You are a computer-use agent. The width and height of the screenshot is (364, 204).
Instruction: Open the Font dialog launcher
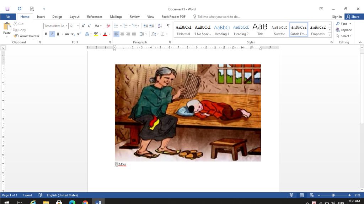(110, 42)
